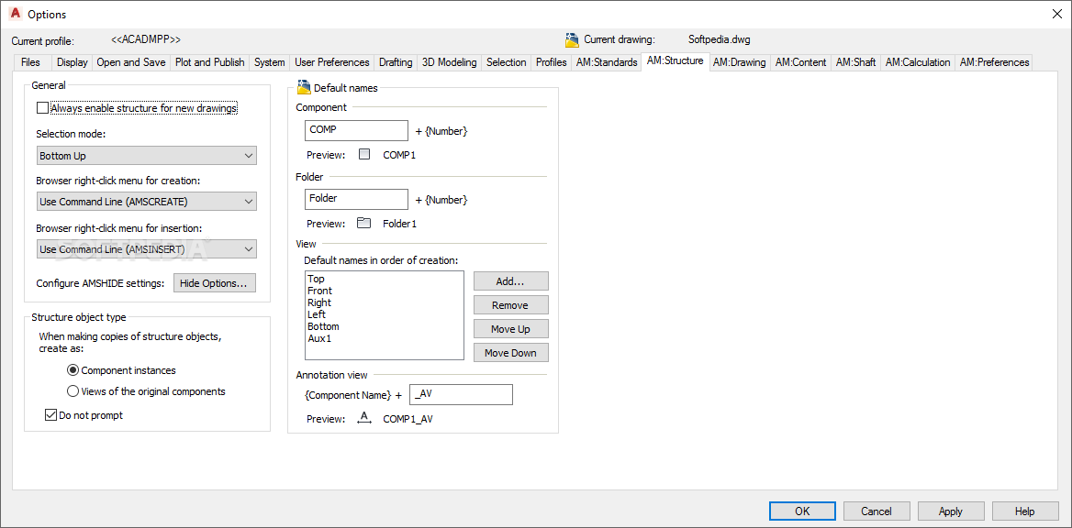The width and height of the screenshot is (1072, 528).
Task: Switch to the AM:Content tab
Action: click(800, 62)
